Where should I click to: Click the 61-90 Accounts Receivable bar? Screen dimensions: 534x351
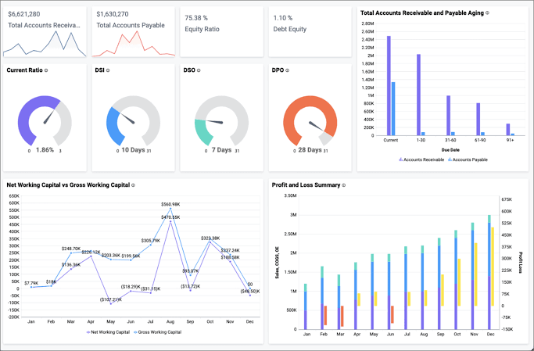pyautogui.click(x=478, y=119)
